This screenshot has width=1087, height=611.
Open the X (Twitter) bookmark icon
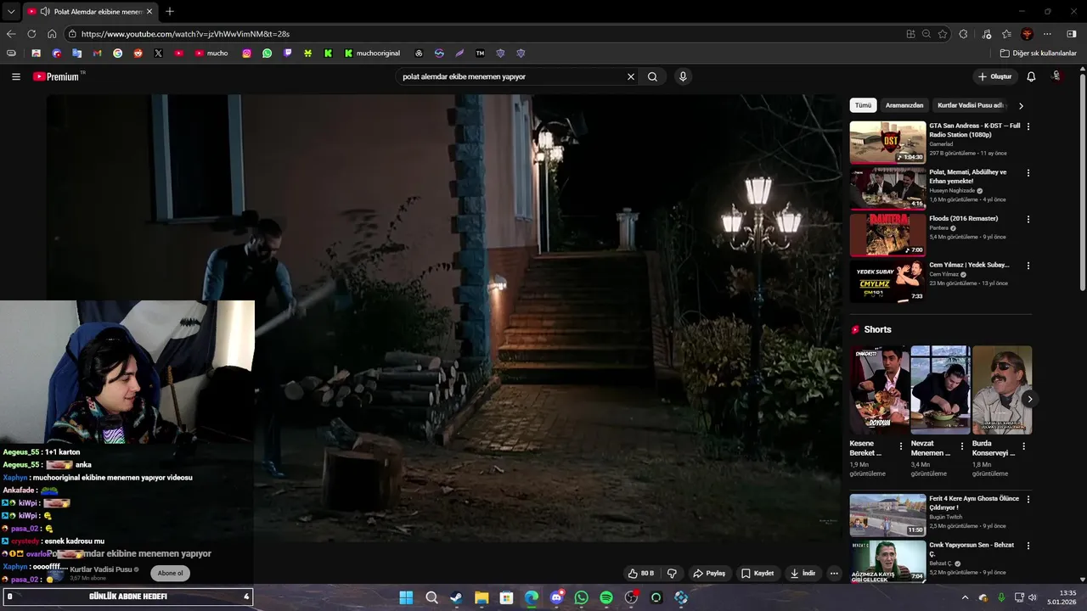coord(158,53)
